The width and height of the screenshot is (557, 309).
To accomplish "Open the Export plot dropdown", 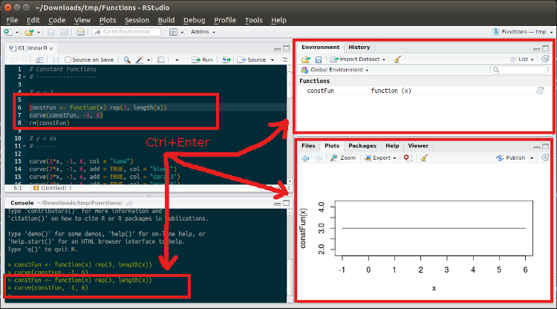I will pyautogui.click(x=380, y=158).
